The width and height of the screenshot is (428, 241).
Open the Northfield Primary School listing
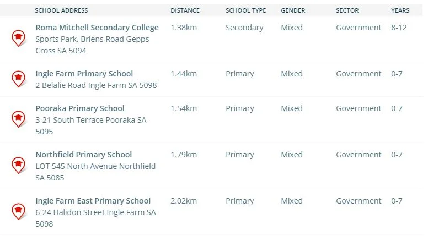(83, 155)
